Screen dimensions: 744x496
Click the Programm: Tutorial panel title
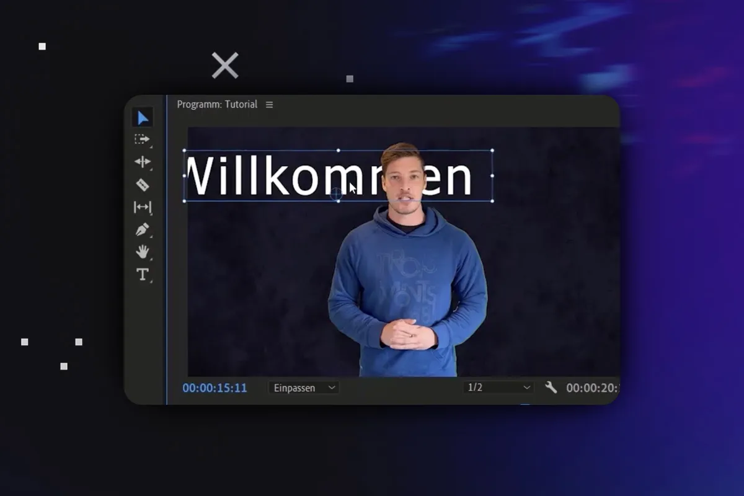point(217,104)
